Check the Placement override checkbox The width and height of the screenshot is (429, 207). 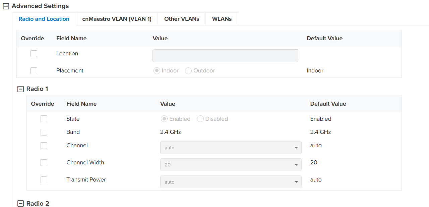coord(34,71)
